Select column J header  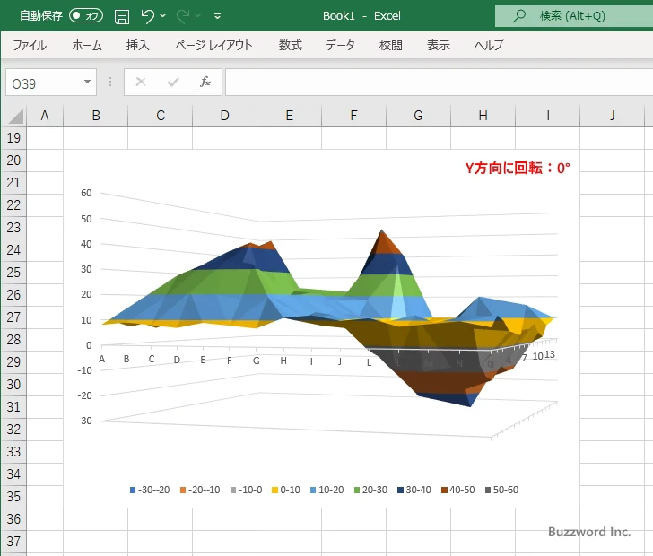click(x=612, y=116)
